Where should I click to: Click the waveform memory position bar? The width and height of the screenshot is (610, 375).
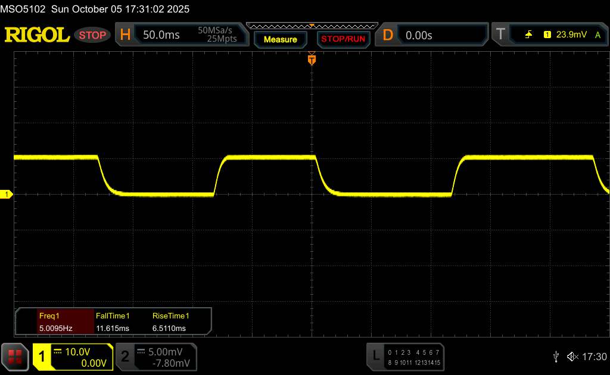click(x=311, y=26)
